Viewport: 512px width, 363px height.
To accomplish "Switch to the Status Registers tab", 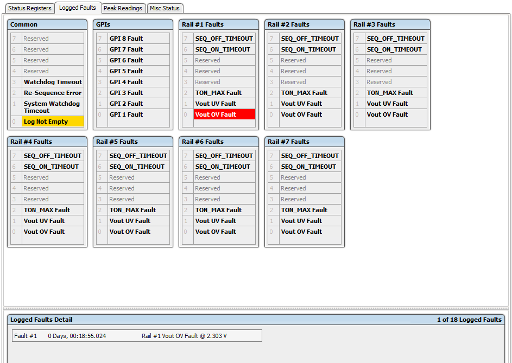I will pos(29,8).
